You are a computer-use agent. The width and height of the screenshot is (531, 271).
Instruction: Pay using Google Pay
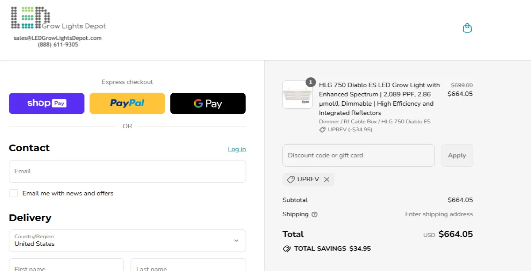pyautogui.click(x=208, y=103)
